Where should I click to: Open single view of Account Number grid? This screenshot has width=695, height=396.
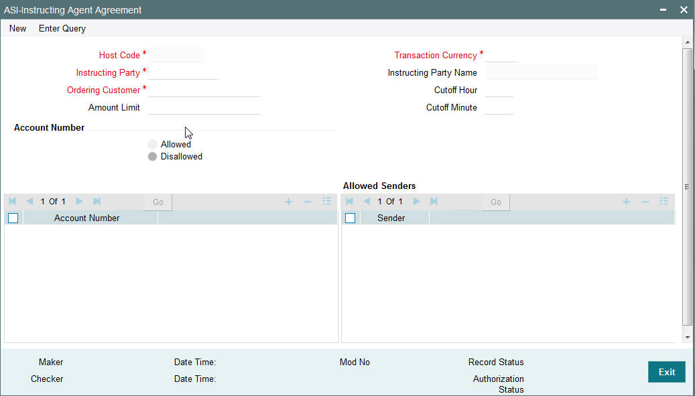pyautogui.click(x=326, y=202)
